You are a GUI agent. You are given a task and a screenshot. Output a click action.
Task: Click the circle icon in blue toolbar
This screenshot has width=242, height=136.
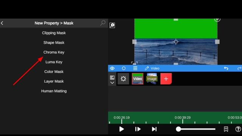124,68
